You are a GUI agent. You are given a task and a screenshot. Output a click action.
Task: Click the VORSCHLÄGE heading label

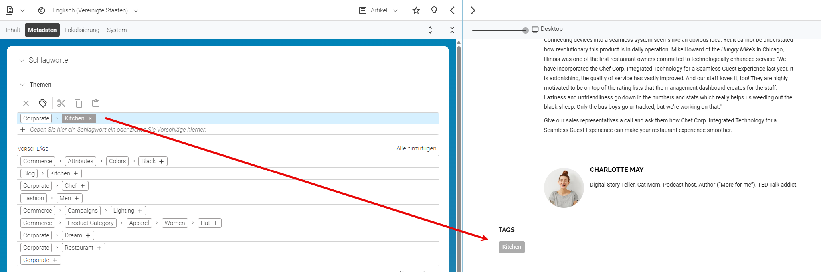coord(33,149)
